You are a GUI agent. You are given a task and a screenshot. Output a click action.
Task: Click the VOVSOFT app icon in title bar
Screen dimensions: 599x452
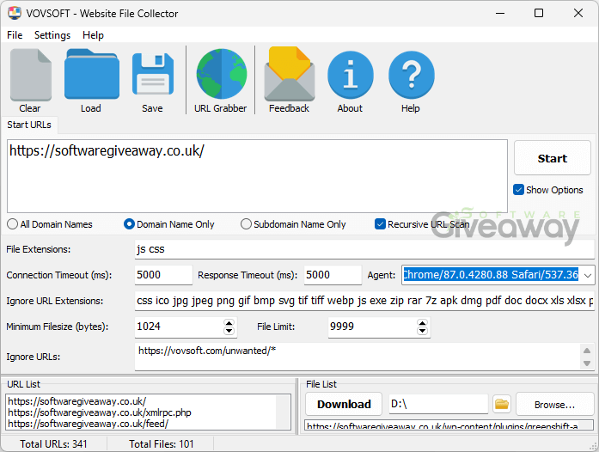coord(15,14)
